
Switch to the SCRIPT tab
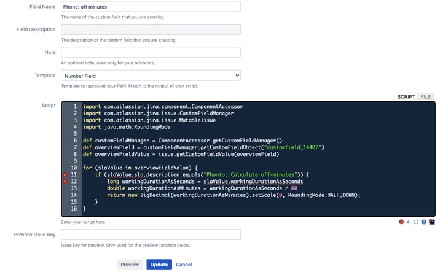406,97
